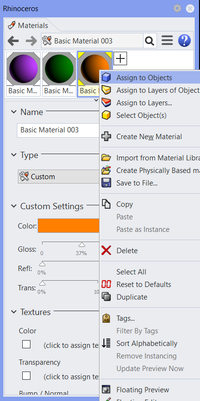Viewport: 200px width, 401px height.
Task: Open the blue help question icon
Action: coord(185,41)
